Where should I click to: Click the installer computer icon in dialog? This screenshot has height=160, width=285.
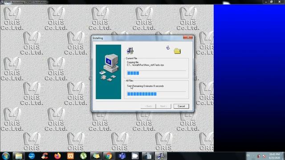click(x=130, y=51)
